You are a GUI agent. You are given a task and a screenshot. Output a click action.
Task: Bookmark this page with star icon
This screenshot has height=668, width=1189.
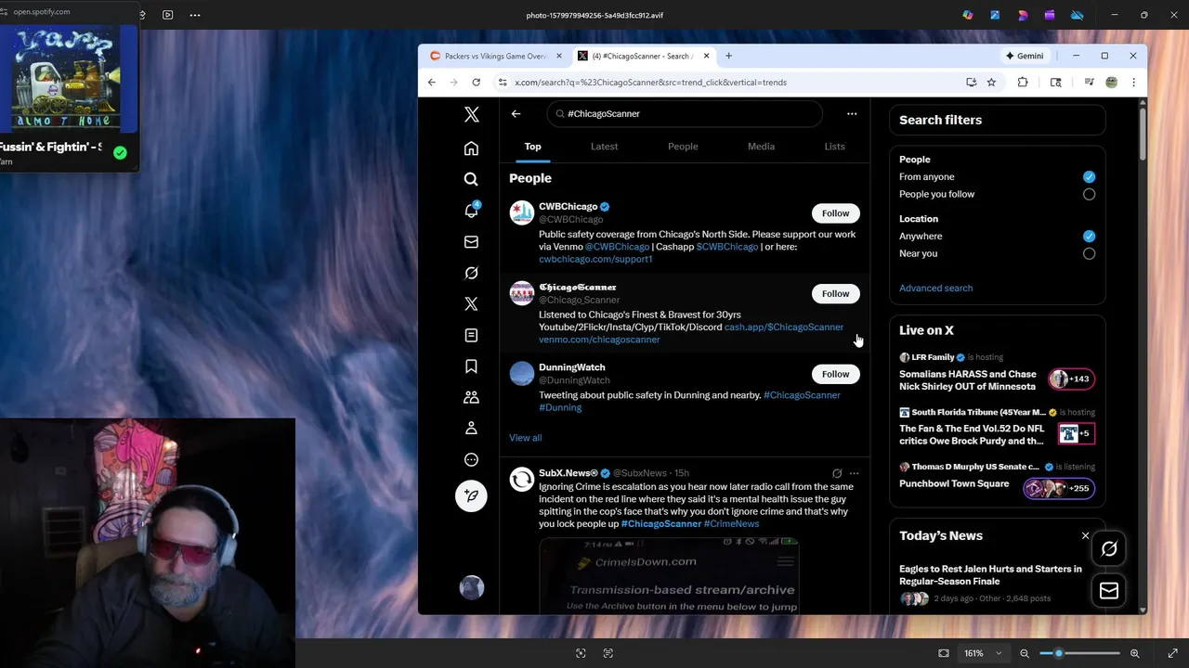coord(991,82)
